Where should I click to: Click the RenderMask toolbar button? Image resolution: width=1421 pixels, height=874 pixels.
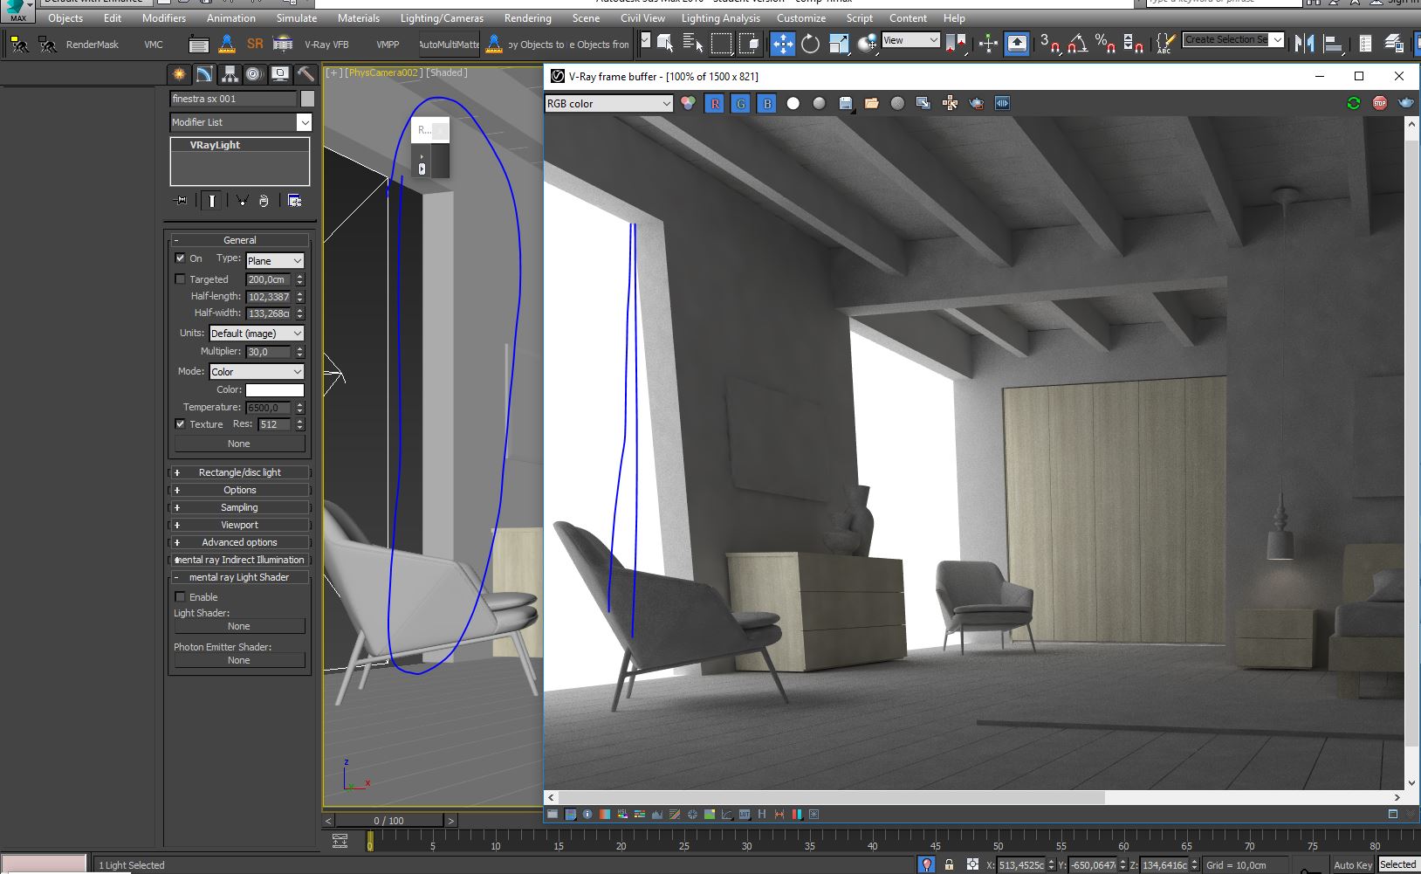[x=93, y=44]
